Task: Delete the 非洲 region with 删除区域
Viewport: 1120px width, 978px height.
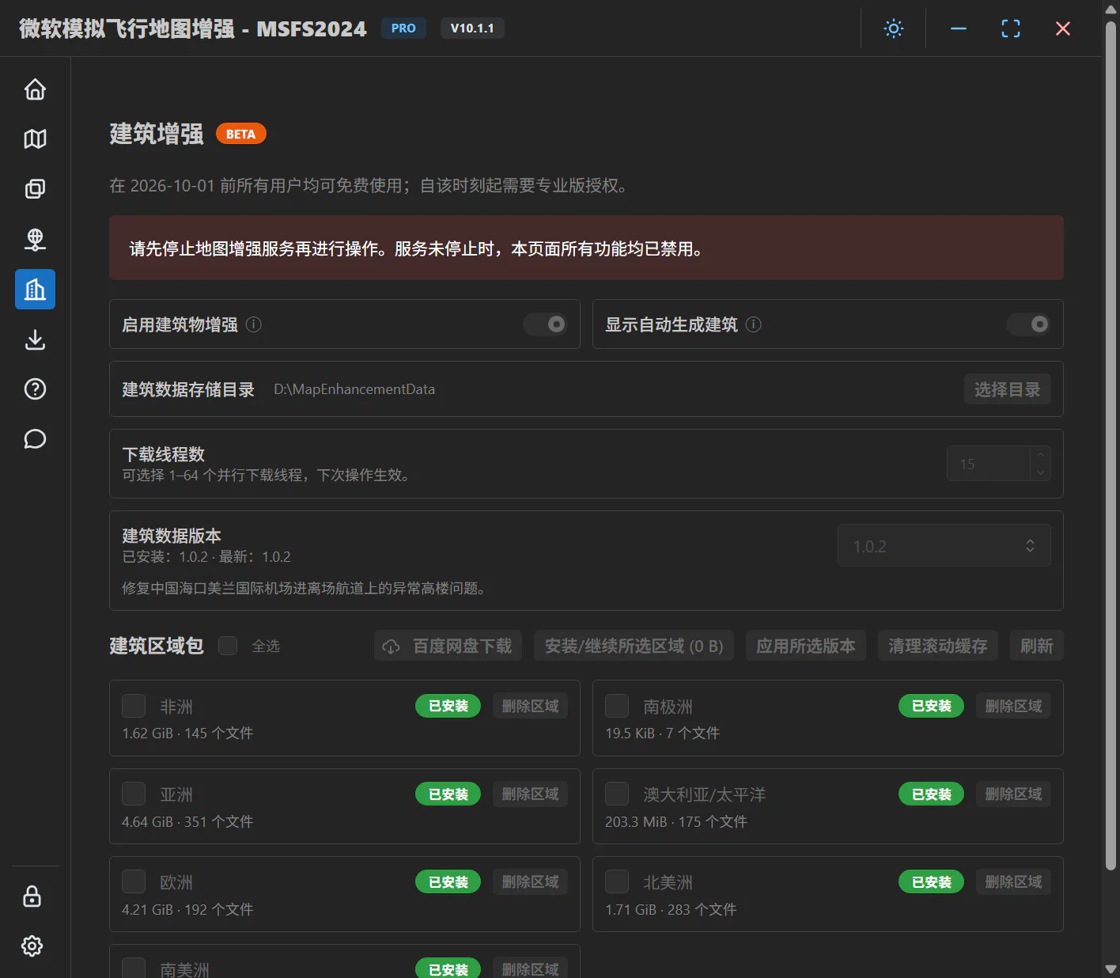Action: click(530, 706)
